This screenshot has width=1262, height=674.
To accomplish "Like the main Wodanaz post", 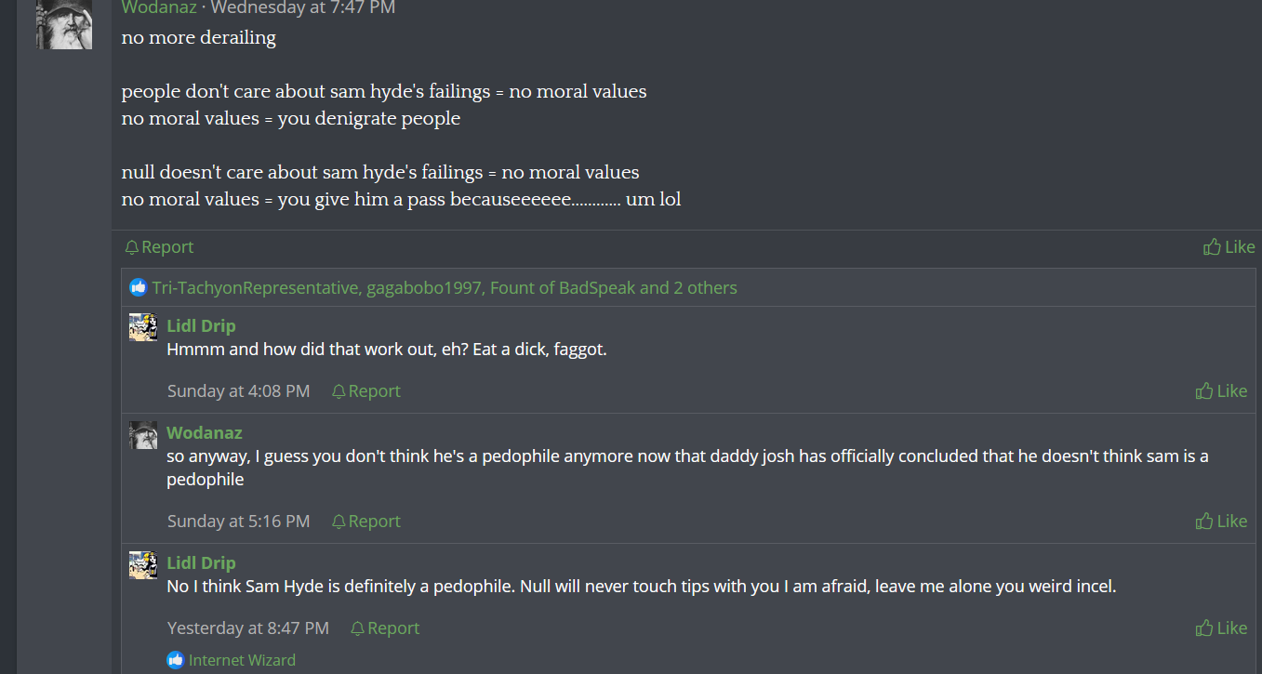I will point(1229,246).
